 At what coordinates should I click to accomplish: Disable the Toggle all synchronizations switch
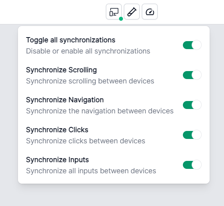click(192, 45)
